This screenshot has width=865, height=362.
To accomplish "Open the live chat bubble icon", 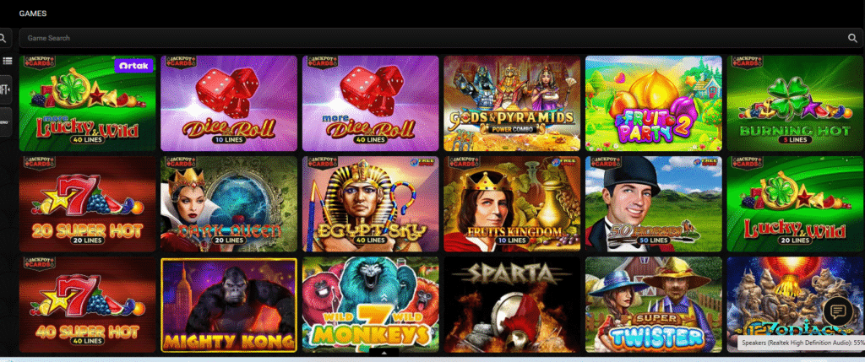I will pos(838,312).
